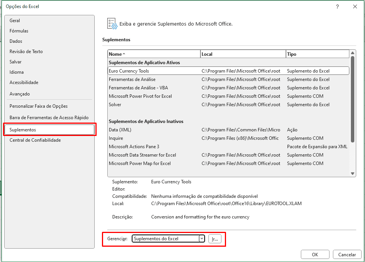This screenshot has height=262, width=365.
Task: Click the Suplemento do Excel type of Solver
Action: point(308,105)
